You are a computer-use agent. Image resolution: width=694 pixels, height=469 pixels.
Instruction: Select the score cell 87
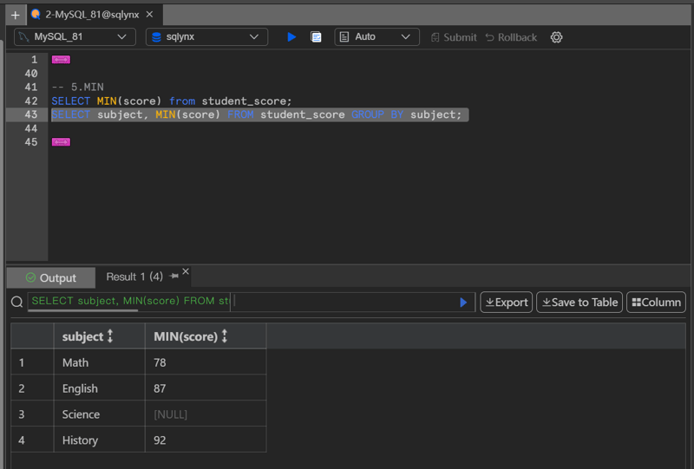(206, 388)
